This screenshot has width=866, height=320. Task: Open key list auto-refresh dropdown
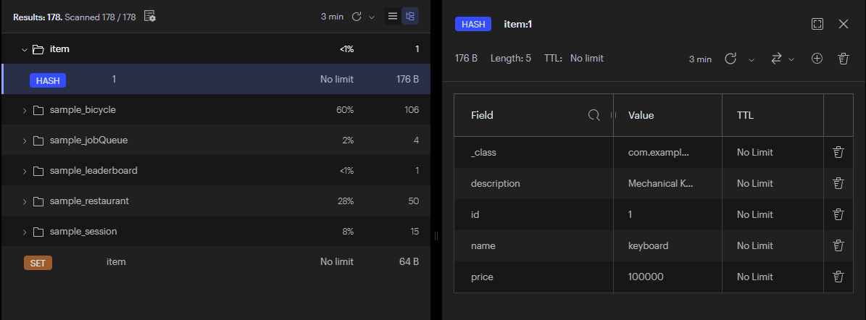point(372,17)
